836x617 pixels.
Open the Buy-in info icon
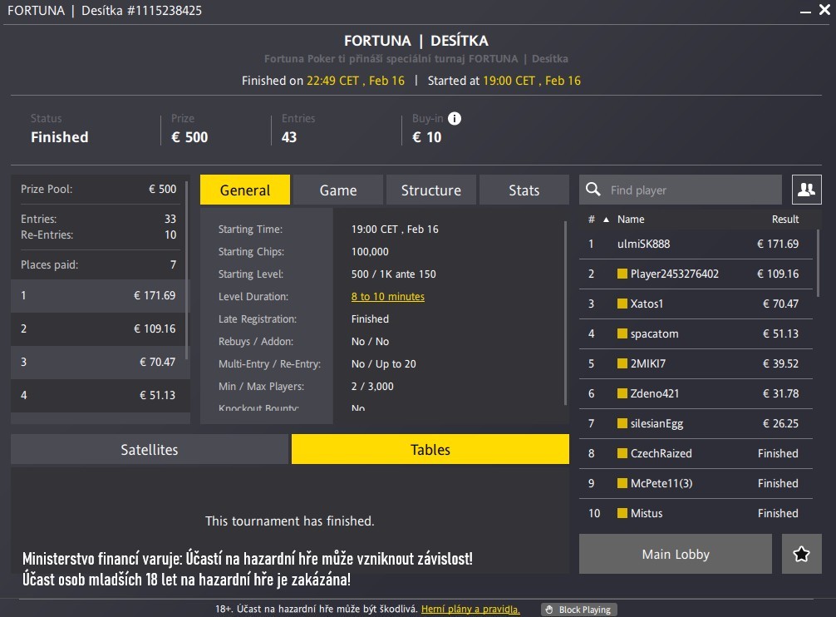click(454, 118)
